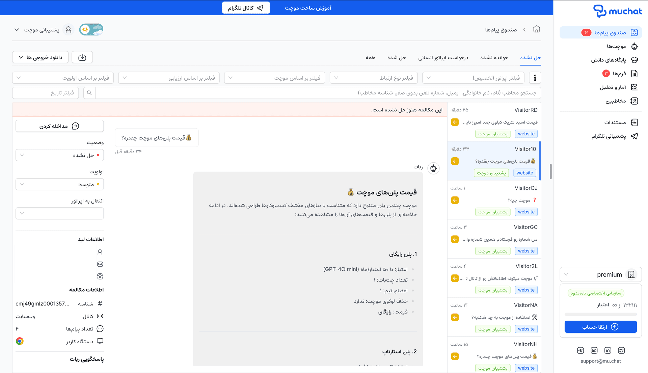Viewport: 648px width, 373px height.
Task: Open the three-dots filter options menu
Action: 535,78
